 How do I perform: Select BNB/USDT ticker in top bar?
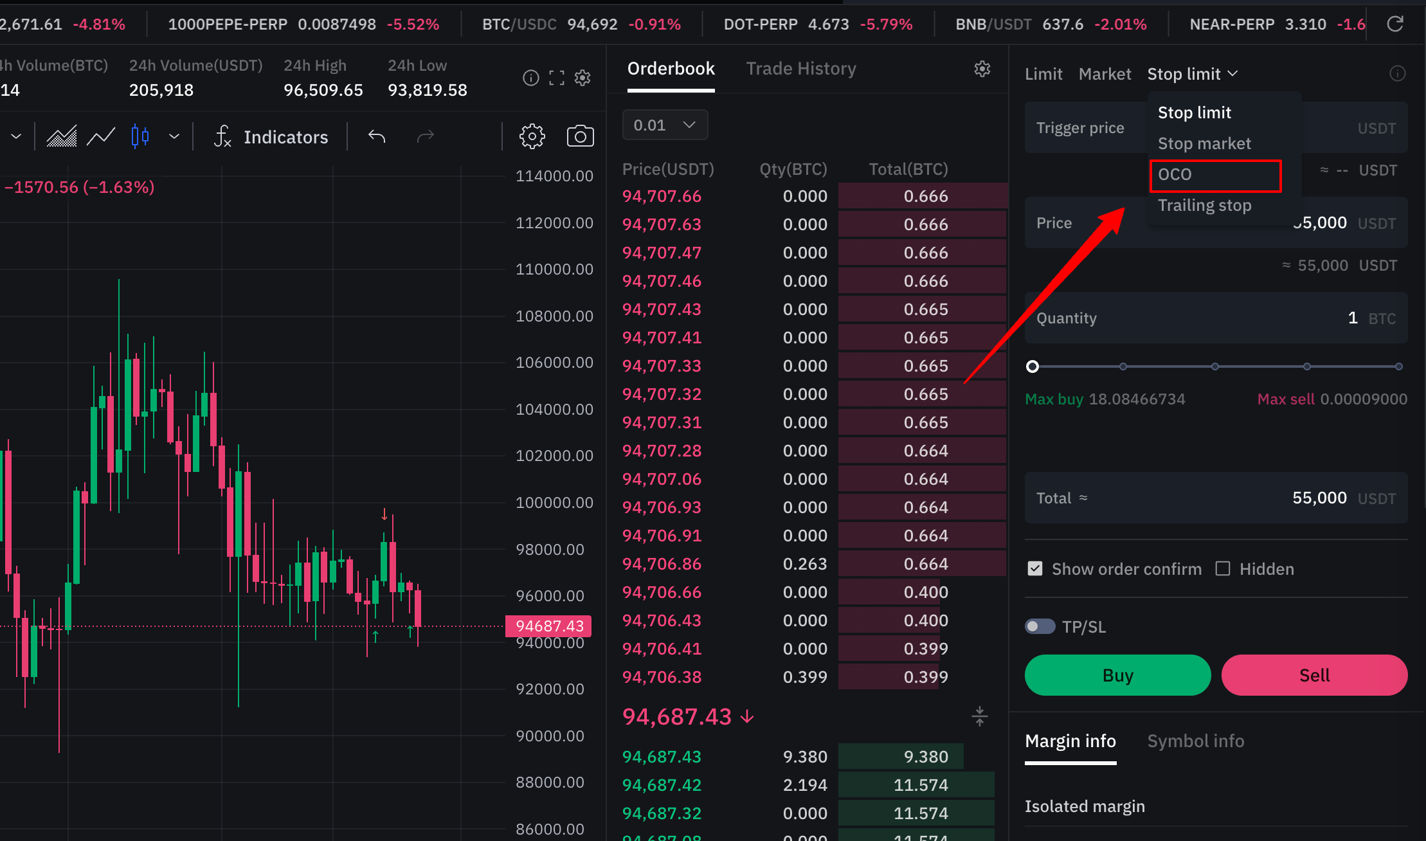(x=1051, y=24)
